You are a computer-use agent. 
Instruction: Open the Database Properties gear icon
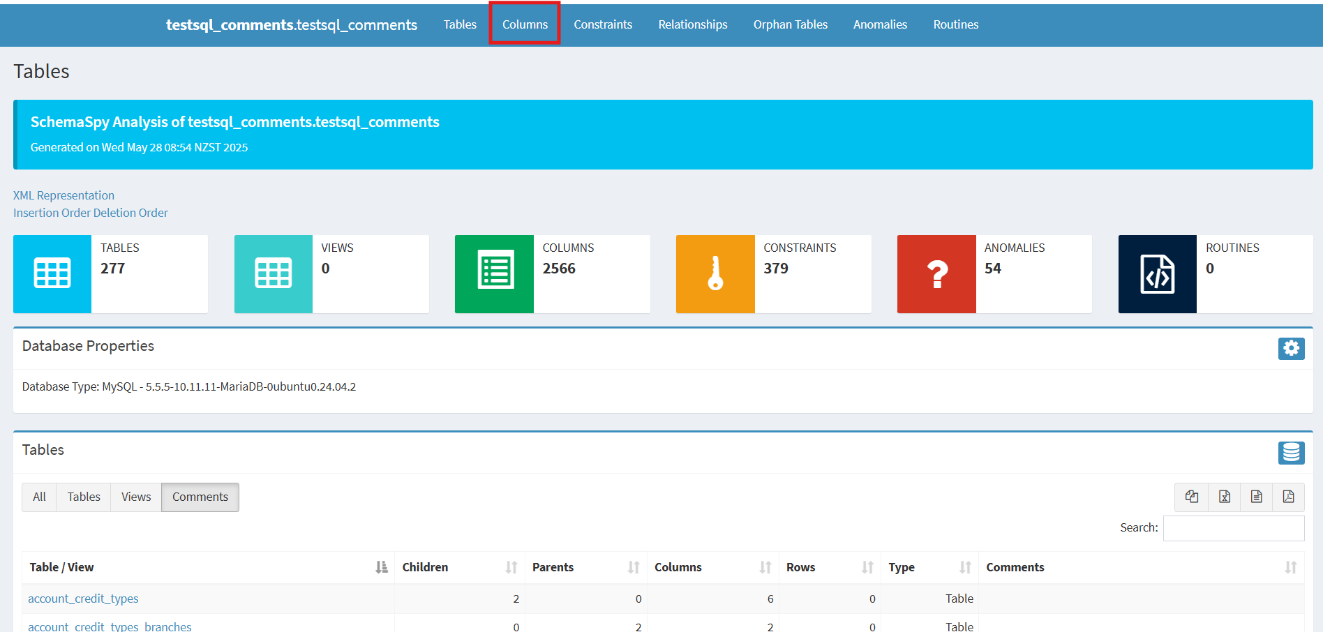1292,348
